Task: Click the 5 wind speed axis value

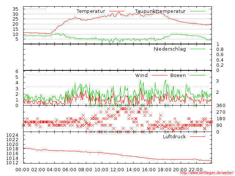Action: [17, 77]
